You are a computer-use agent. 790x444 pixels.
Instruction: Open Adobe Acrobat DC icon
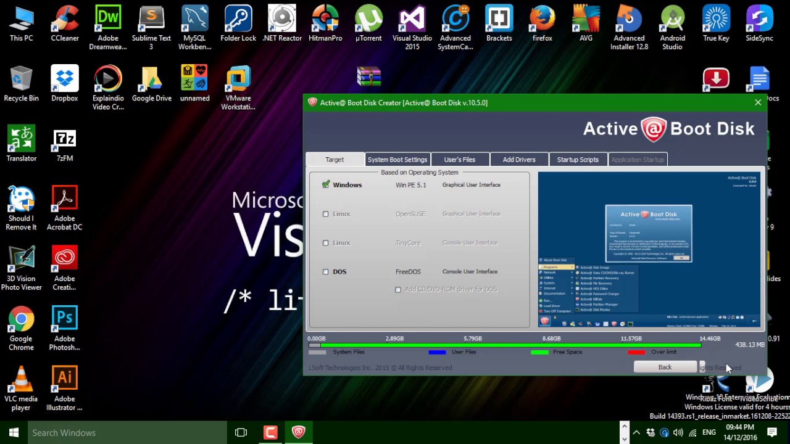[65, 208]
